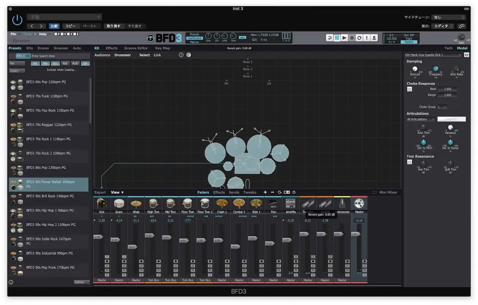Viewport: 478px width, 305px height.
Task: Select the AmbMix channel icon
Action: pyautogui.click(x=291, y=203)
